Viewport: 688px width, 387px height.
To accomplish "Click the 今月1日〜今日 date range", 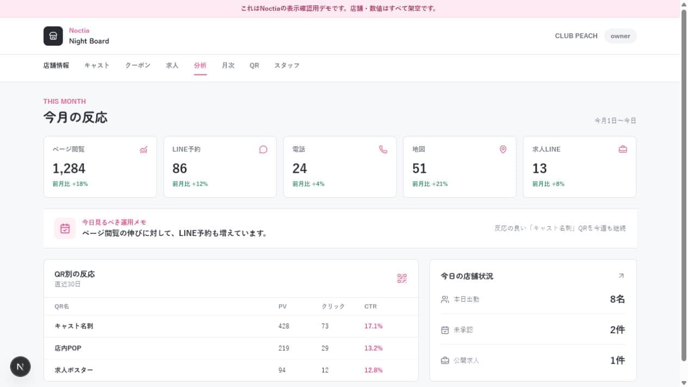I will [615, 121].
